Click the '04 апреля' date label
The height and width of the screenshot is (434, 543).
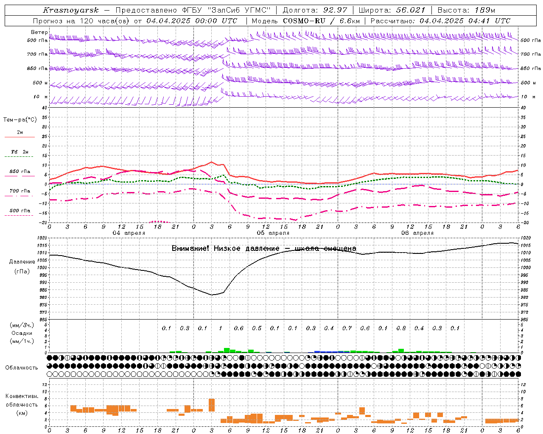(x=129, y=233)
